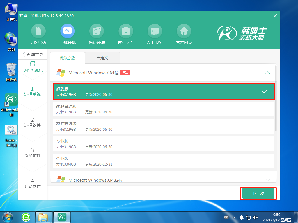Open the 备份还原 backup icon

[97, 31]
